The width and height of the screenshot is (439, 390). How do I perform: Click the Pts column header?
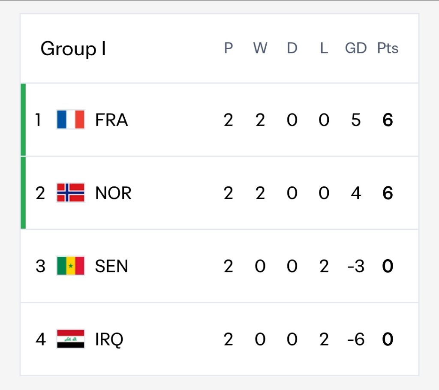[388, 48]
